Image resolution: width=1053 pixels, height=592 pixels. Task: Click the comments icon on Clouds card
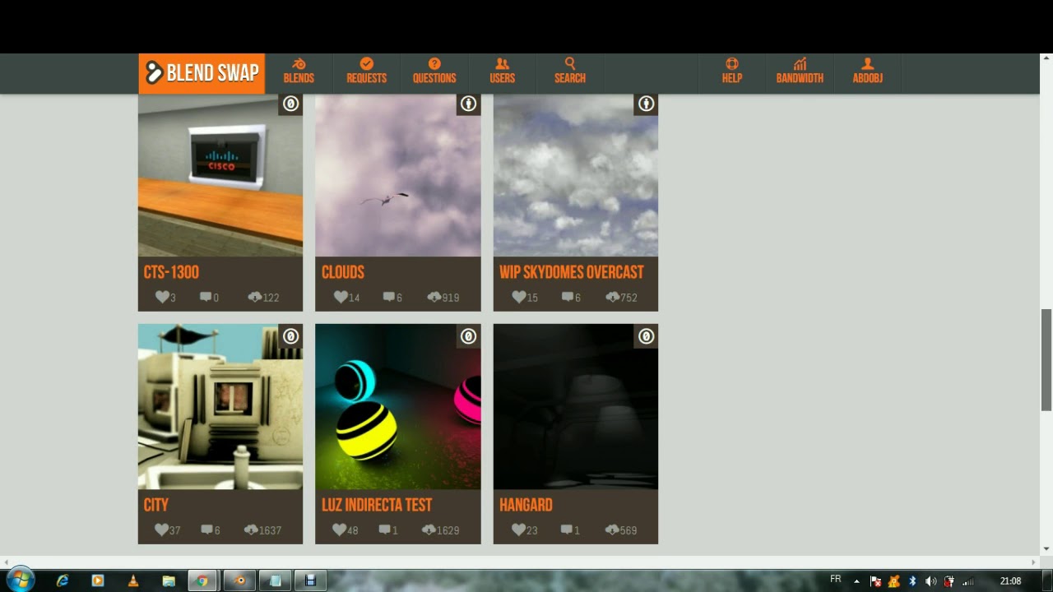click(x=388, y=297)
